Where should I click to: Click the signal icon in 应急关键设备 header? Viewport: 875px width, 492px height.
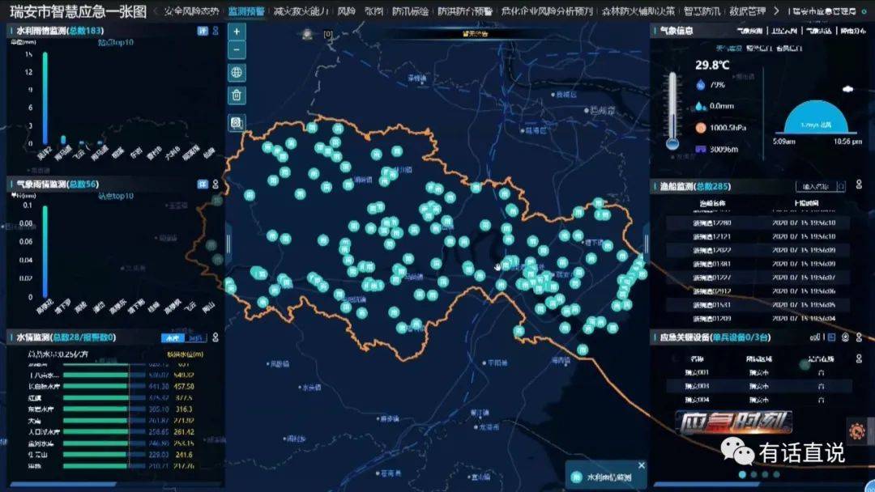click(x=816, y=337)
